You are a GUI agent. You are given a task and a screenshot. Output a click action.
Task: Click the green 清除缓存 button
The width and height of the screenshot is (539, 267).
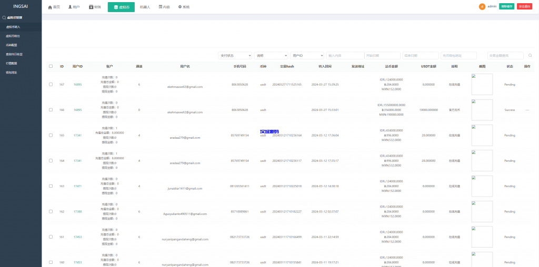coord(506,6)
